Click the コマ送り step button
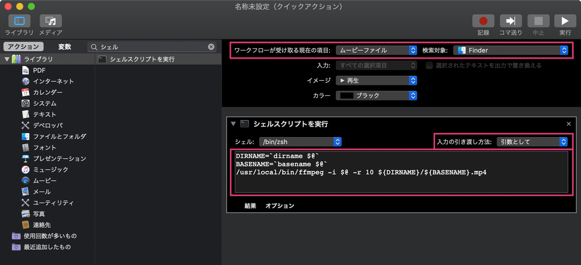Viewport: 581px width, 265px height. tap(511, 21)
